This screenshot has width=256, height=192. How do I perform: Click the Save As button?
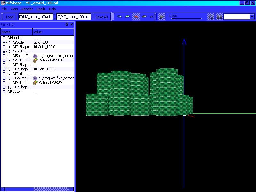[x=102, y=17]
